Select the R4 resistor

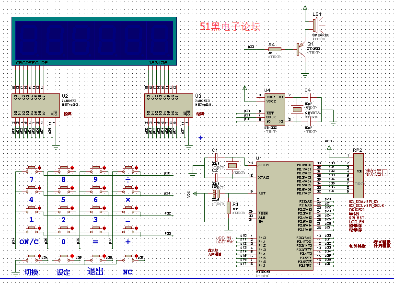click(275, 49)
